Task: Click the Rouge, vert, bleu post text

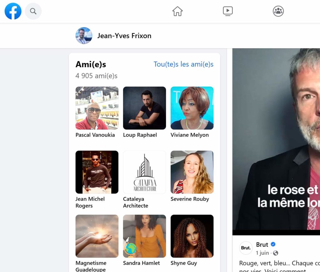Action: point(279,266)
